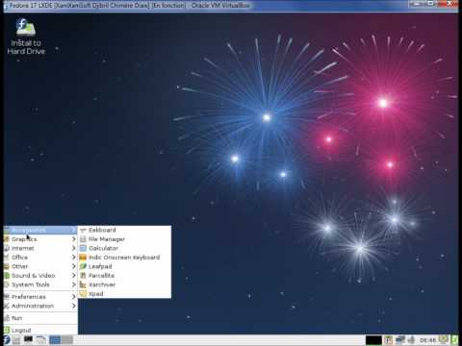462x346 pixels.
Task: Open the volume control tray icon
Action: [411, 340]
